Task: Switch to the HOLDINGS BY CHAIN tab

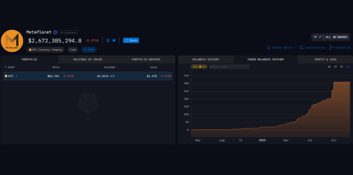Action: coord(87,60)
